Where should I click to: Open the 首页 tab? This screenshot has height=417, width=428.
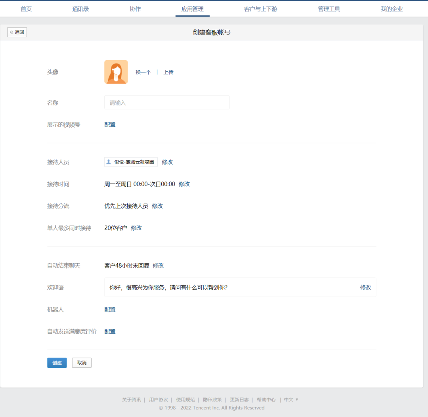coord(26,9)
